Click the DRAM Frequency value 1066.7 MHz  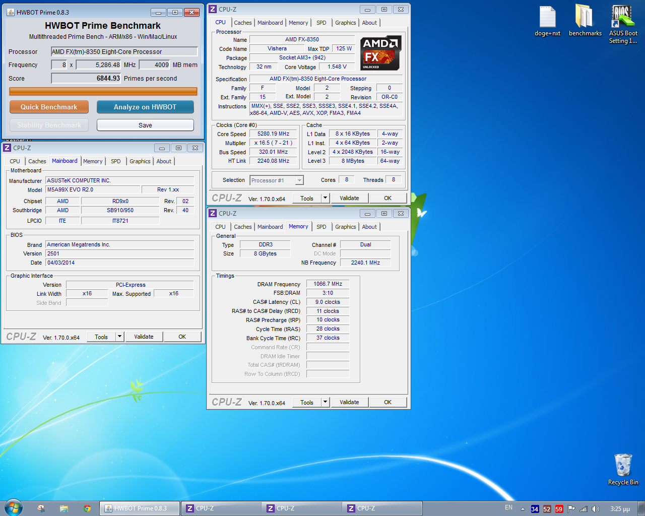click(328, 284)
